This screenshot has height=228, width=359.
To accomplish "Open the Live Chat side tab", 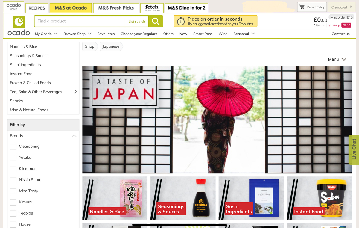I will pyautogui.click(x=354, y=150).
